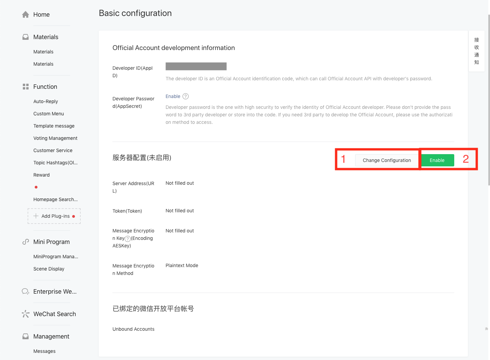Screen dimensions: 490x360
Task: Go to Customer Service page
Action: point(53,150)
